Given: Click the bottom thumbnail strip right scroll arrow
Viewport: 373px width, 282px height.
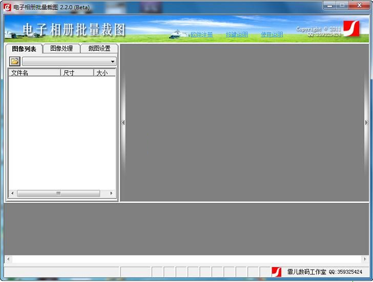Looking at the screenshot, I should [364, 260].
